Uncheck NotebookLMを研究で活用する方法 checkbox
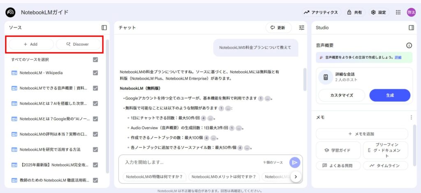421x193 pixels. pos(95,149)
